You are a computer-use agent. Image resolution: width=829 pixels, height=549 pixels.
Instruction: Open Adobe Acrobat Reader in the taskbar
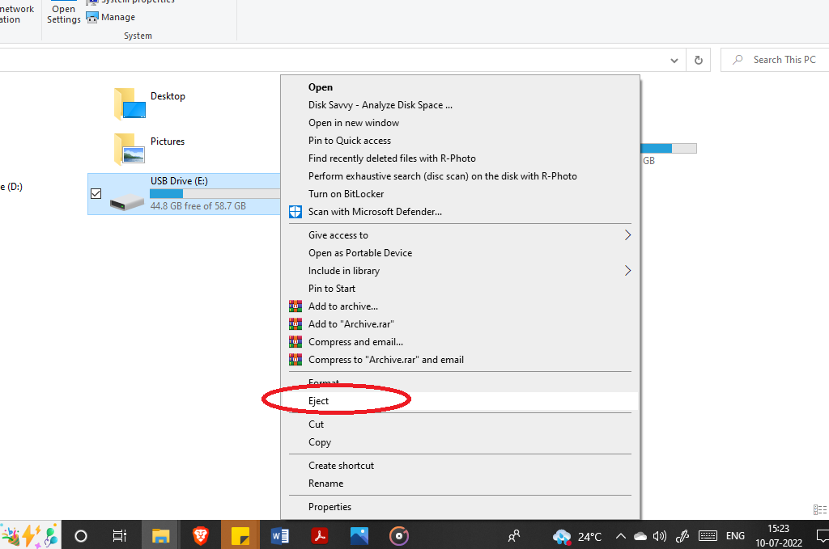pyautogui.click(x=320, y=535)
